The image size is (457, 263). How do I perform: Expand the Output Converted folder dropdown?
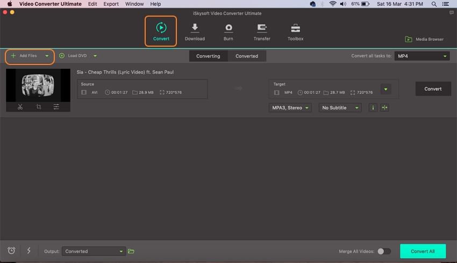(x=94, y=251)
